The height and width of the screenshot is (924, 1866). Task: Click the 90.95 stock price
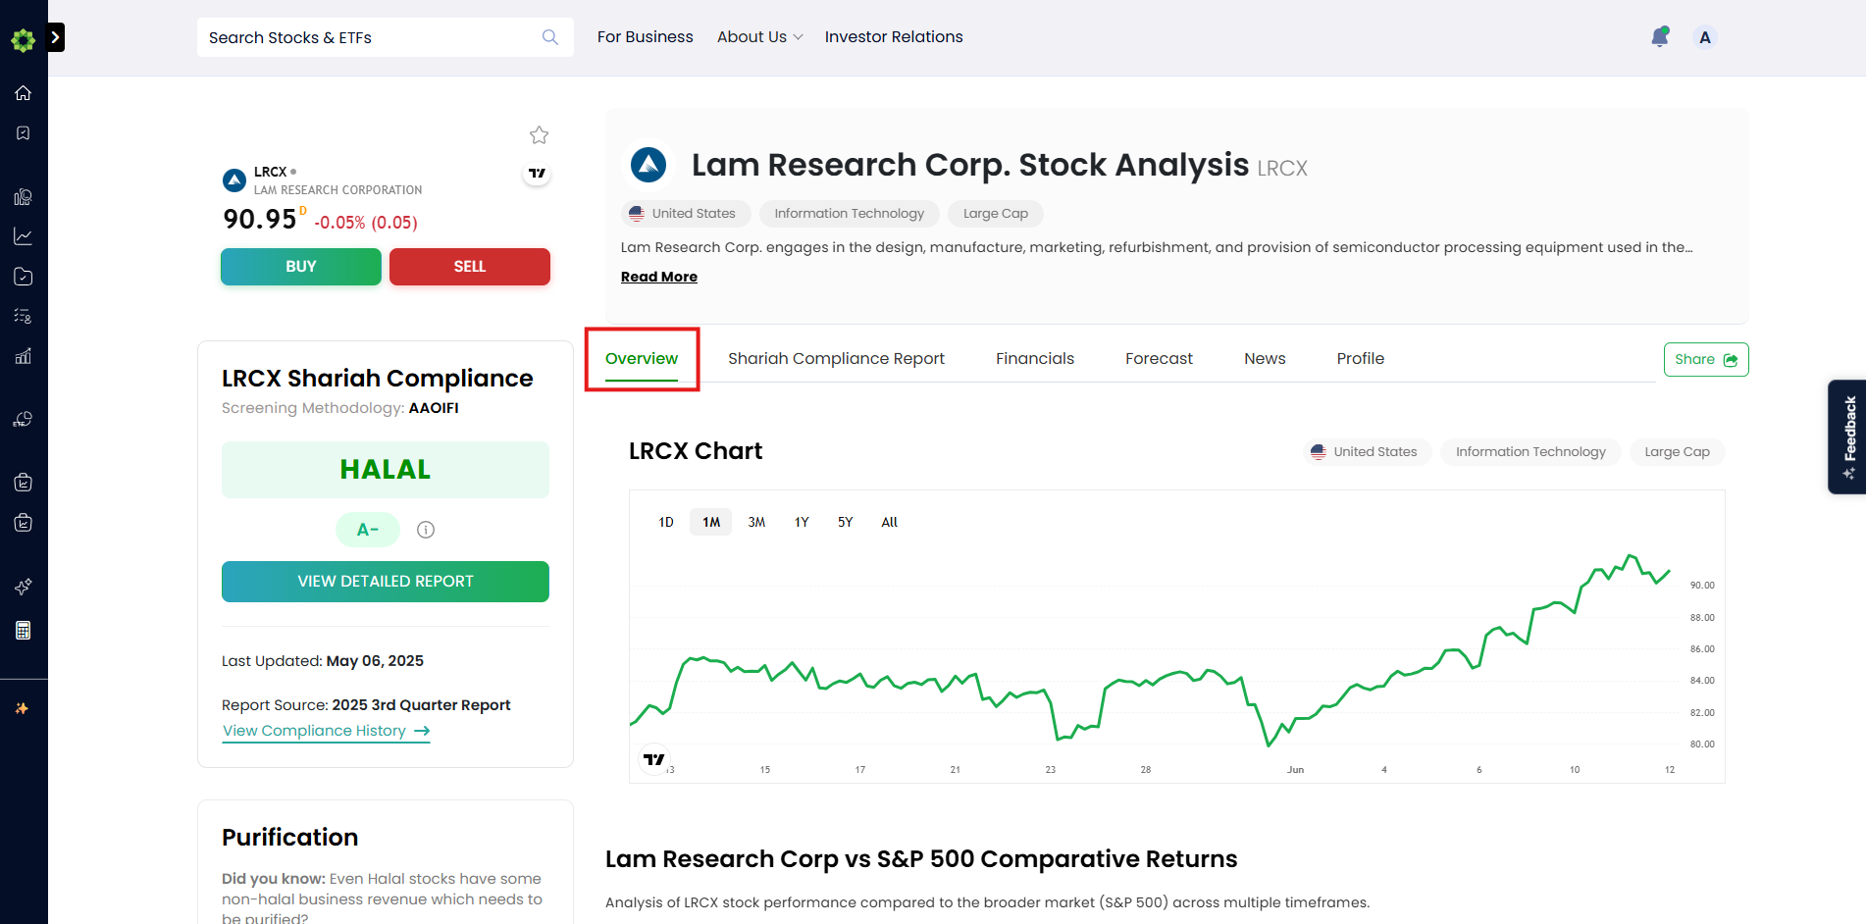pyautogui.click(x=260, y=219)
